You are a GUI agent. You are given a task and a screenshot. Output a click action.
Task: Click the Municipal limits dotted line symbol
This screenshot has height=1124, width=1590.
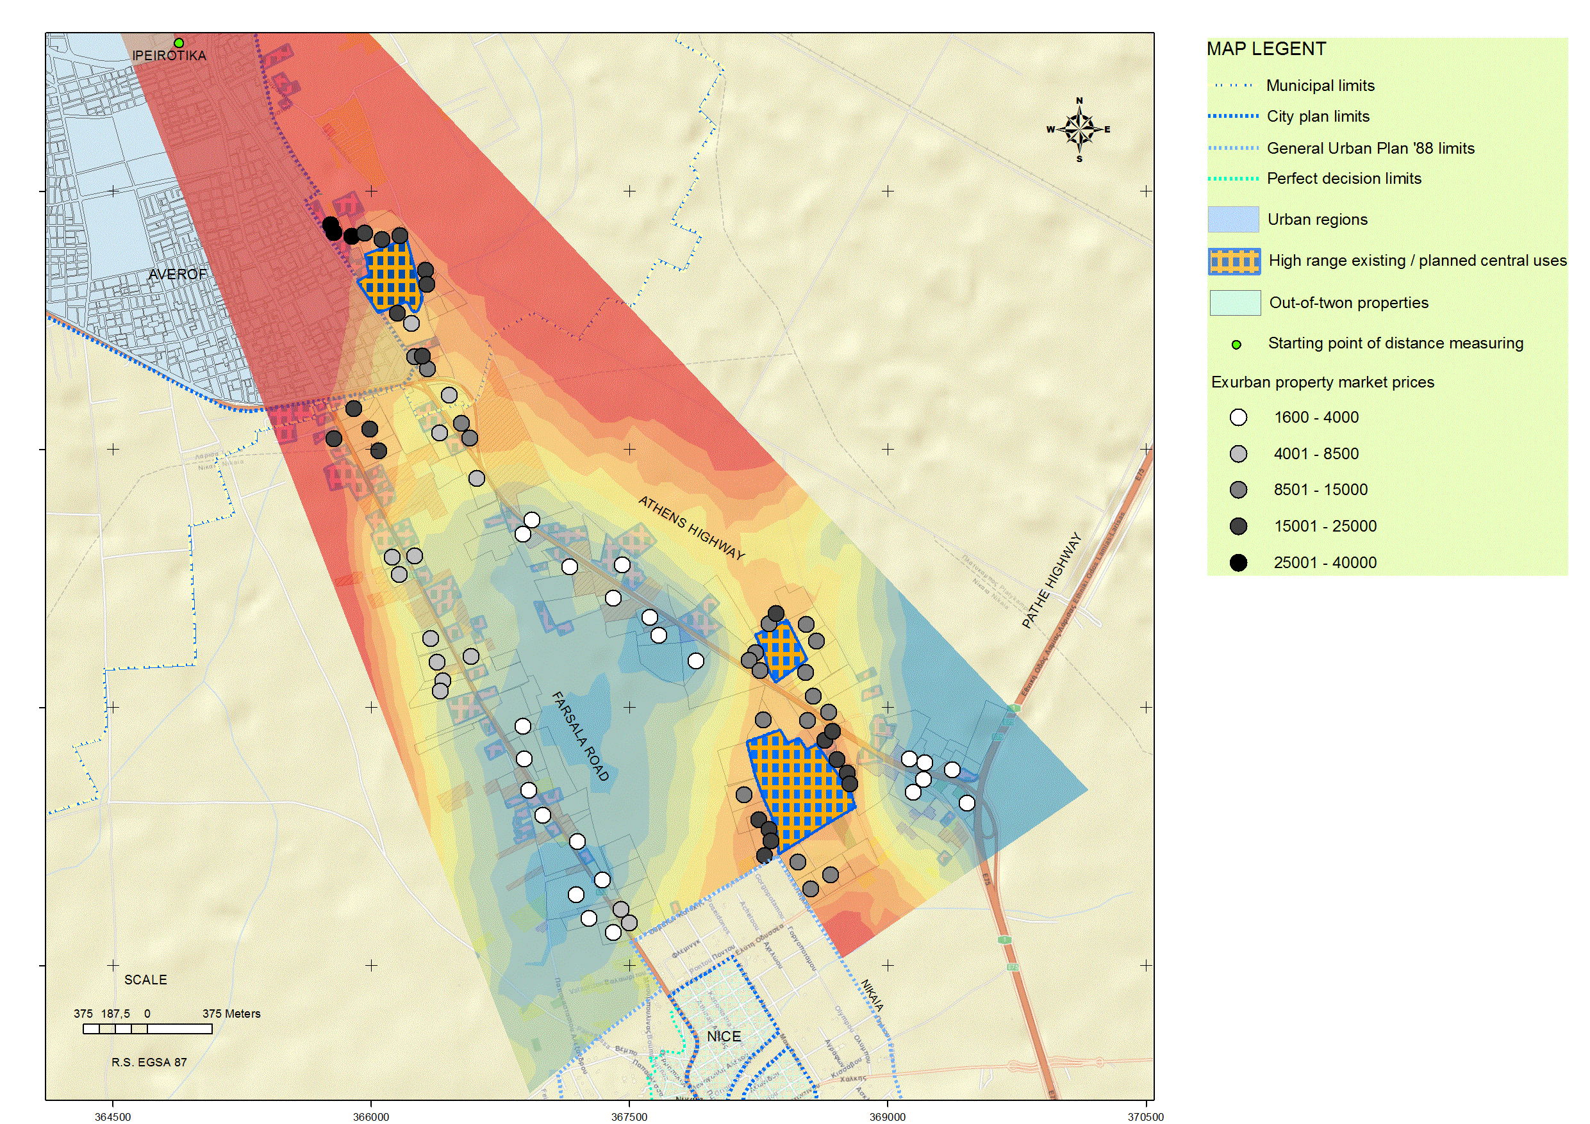pyautogui.click(x=1234, y=86)
